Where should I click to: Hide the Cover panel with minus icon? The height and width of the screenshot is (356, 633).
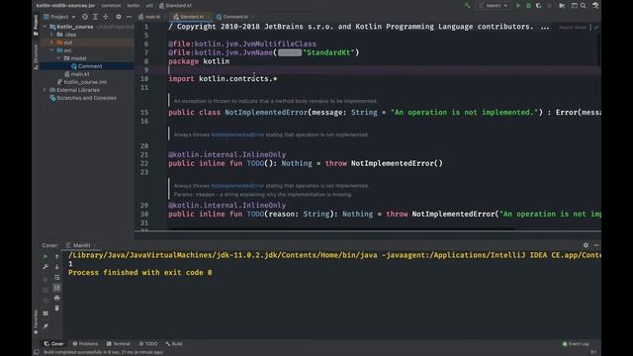point(595,245)
